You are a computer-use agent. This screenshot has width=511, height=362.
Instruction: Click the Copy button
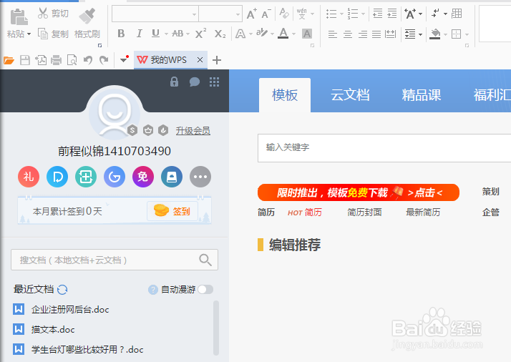click(x=53, y=34)
